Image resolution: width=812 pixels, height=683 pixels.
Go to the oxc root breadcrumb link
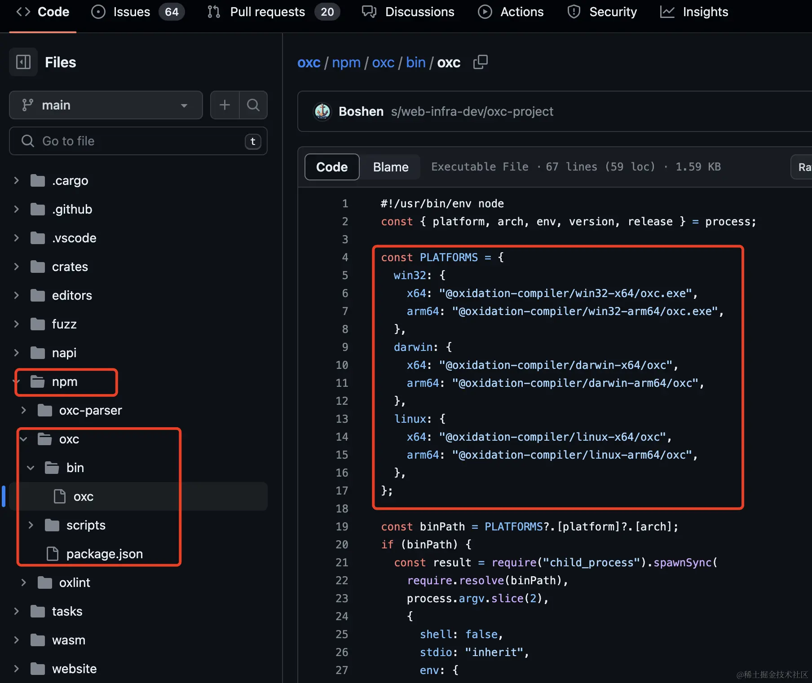click(309, 62)
